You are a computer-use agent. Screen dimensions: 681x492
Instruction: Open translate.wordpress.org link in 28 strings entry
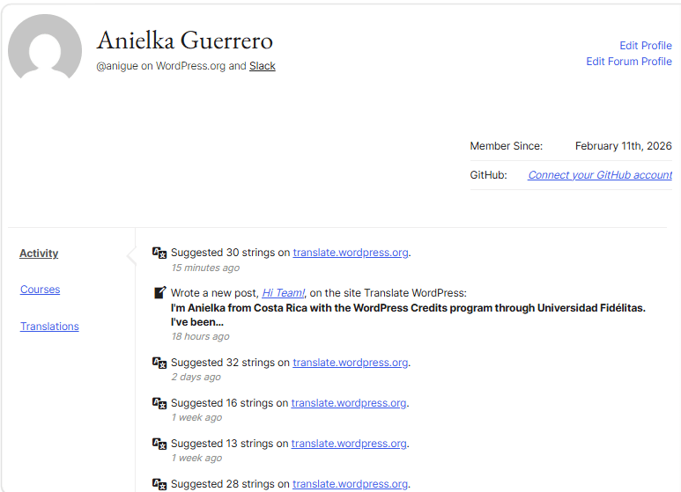coord(350,484)
